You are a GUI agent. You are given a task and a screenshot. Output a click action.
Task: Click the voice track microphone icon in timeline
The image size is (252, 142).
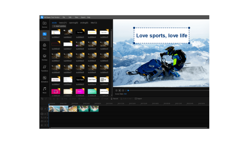(x=42, y=125)
